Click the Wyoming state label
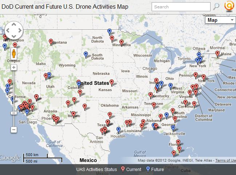236x175 pixels. click(x=67, y=65)
